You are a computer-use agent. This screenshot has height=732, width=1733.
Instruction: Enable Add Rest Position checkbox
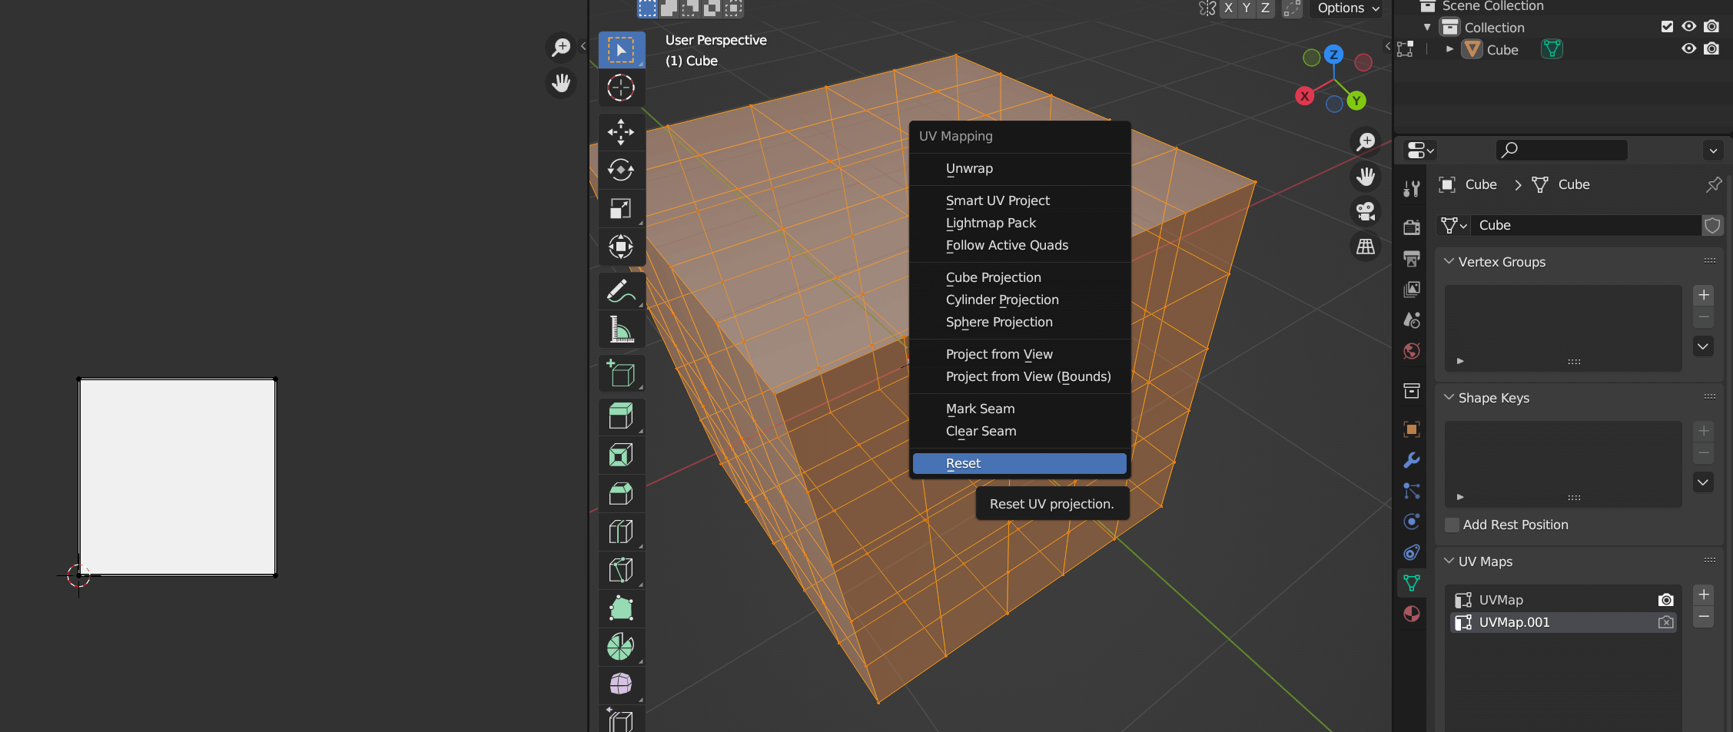[1452, 525]
